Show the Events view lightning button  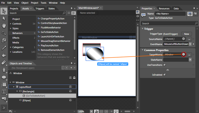(195, 14)
